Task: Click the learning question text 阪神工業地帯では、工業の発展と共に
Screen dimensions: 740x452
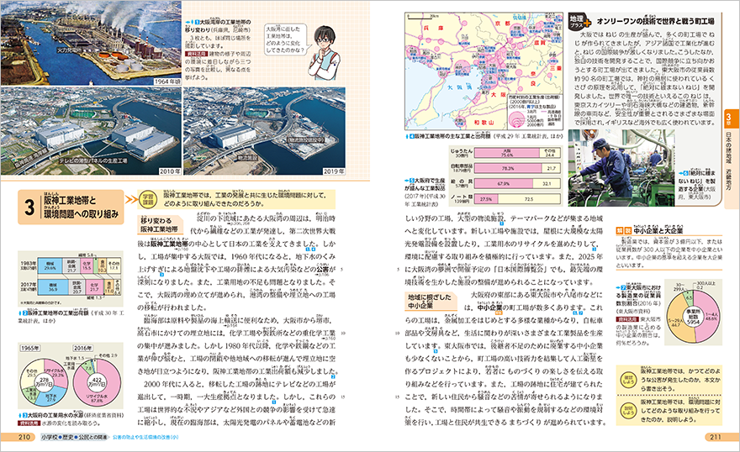Action: click(x=245, y=199)
